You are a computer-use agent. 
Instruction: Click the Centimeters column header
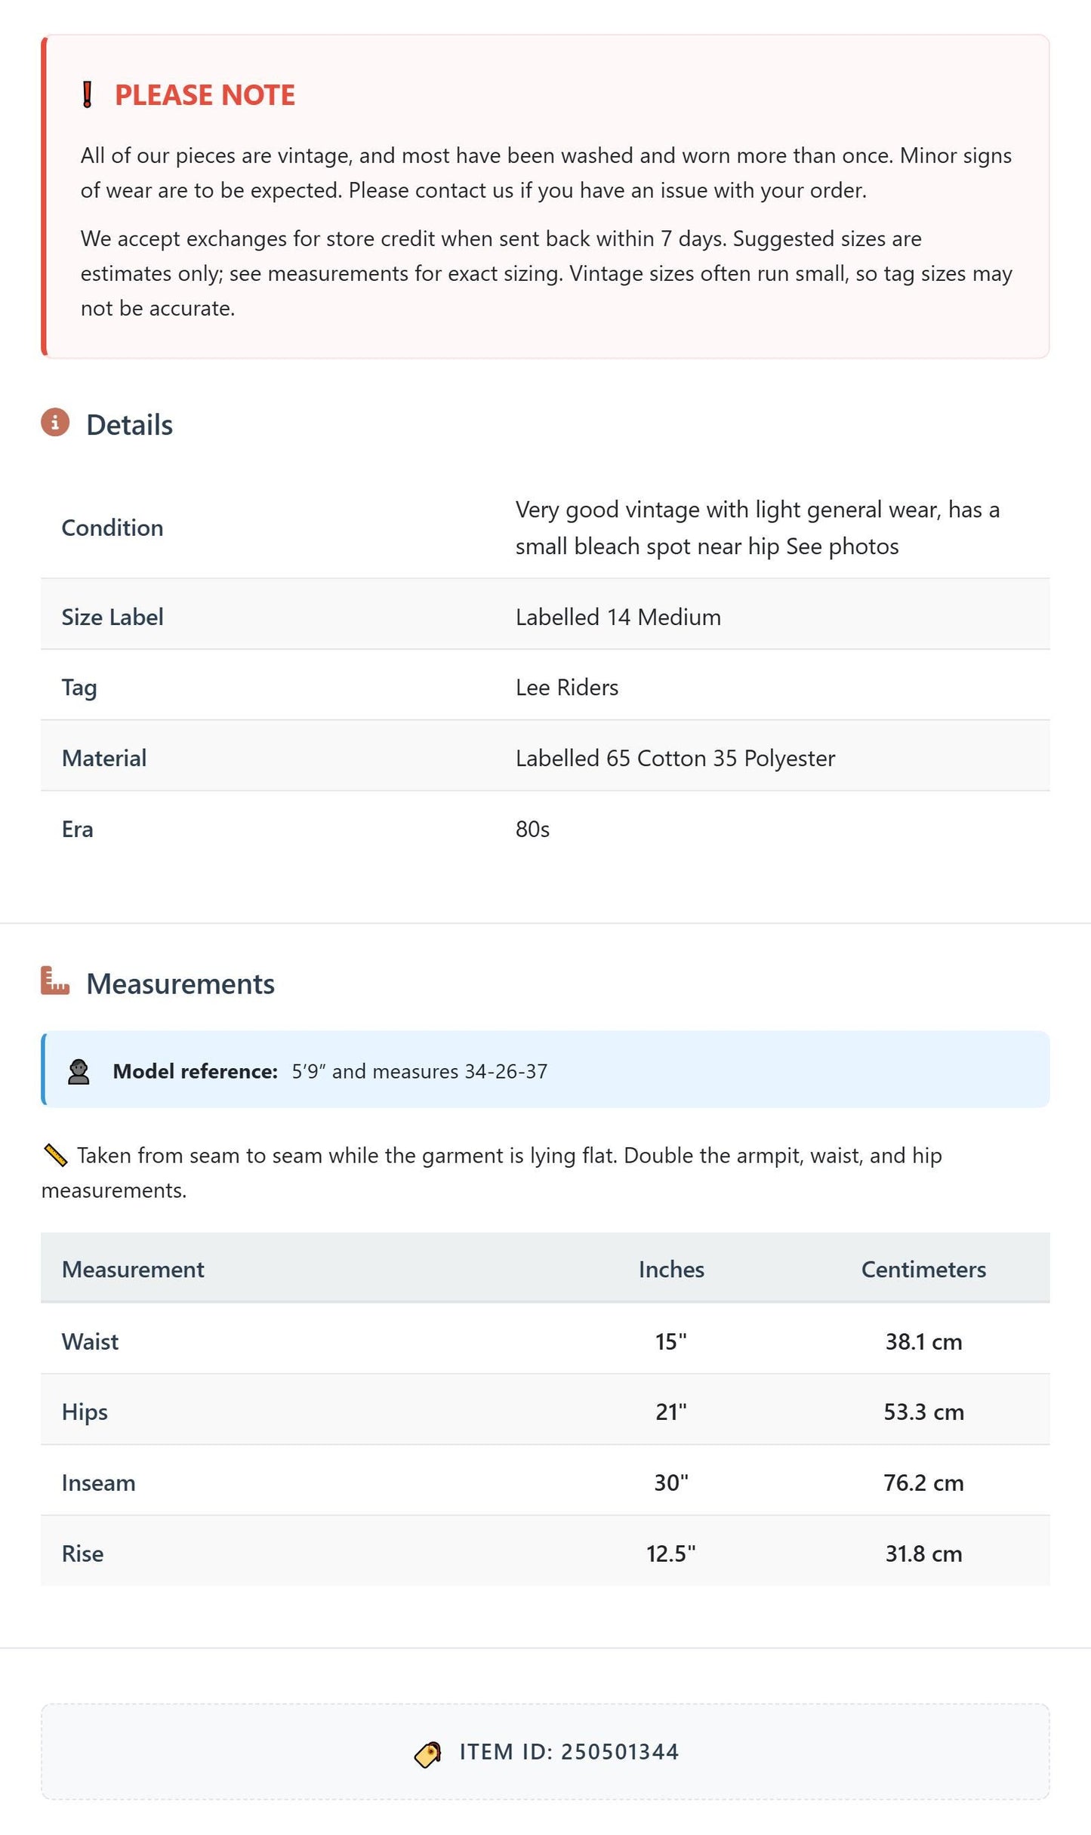click(x=923, y=1269)
